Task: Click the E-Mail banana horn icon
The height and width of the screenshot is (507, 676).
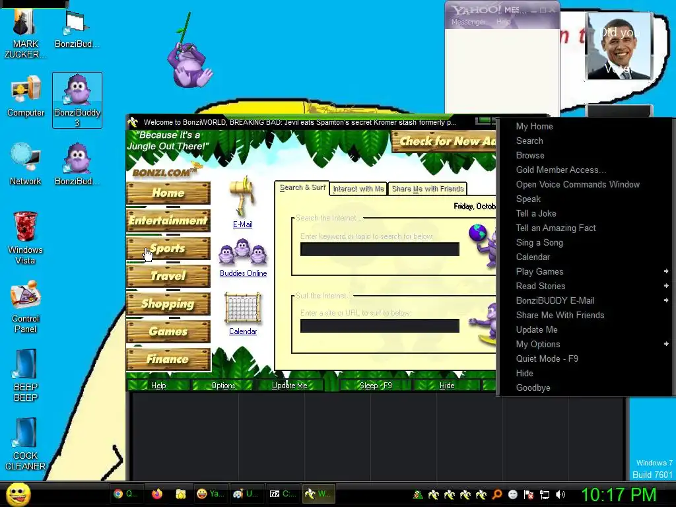Action: click(x=243, y=196)
